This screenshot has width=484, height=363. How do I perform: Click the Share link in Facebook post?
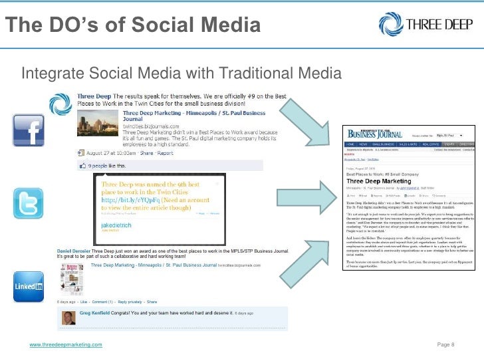pyautogui.click(x=146, y=153)
